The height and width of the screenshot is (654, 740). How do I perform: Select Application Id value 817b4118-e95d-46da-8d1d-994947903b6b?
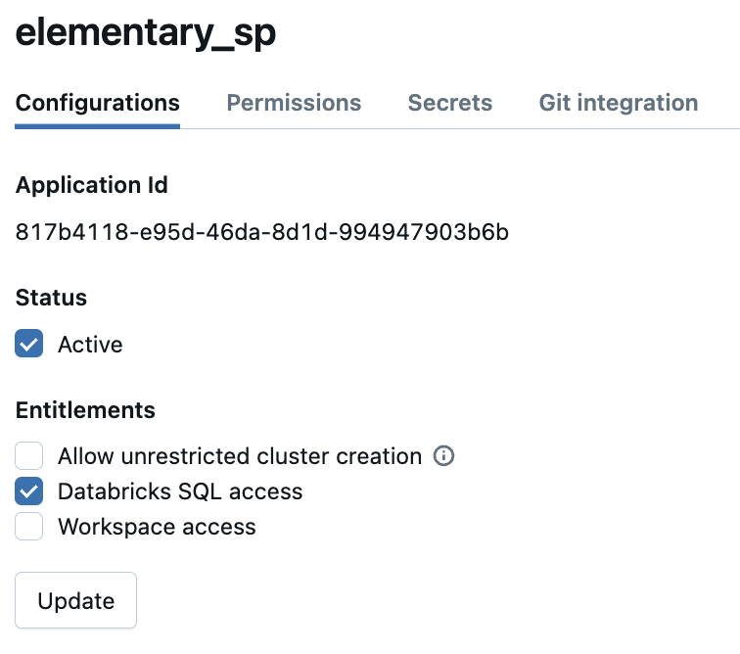tap(262, 232)
